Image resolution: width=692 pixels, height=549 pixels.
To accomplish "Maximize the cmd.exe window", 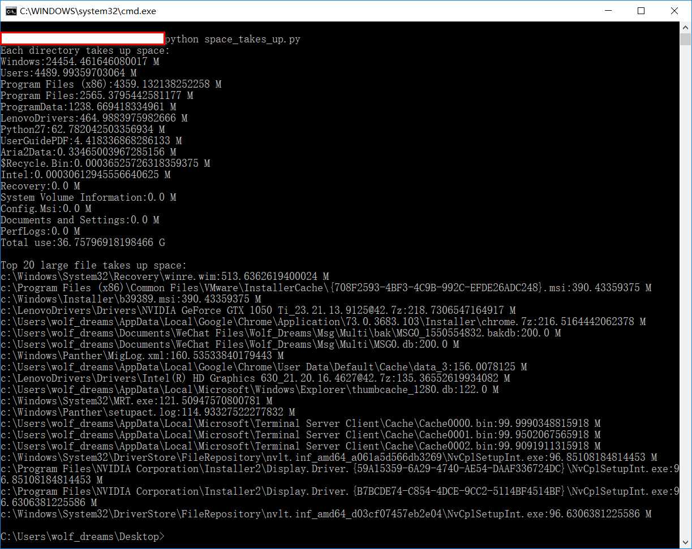I will point(641,11).
